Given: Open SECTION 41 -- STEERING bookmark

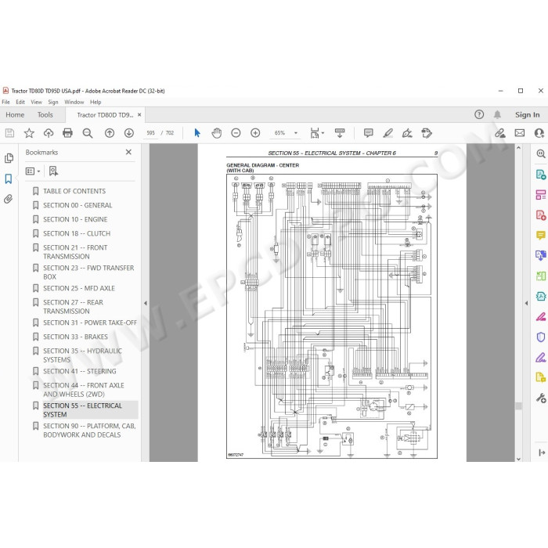Looking at the screenshot, I should pos(79,371).
